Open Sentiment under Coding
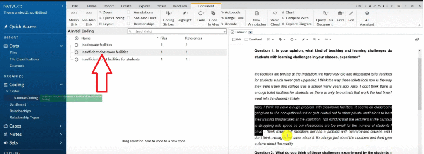Screen dimensions: 424x154 pyautogui.click(x=18, y=104)
